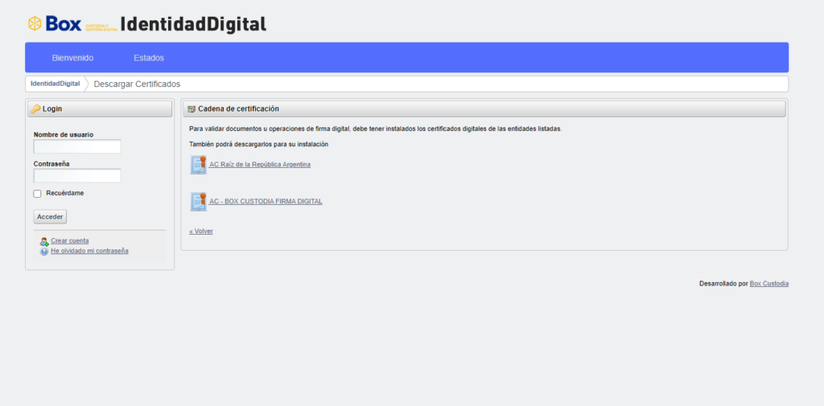824x406 pixels.
Task: Click the Cadena de certificación panel icon
Action: click(x=192, y=109)
